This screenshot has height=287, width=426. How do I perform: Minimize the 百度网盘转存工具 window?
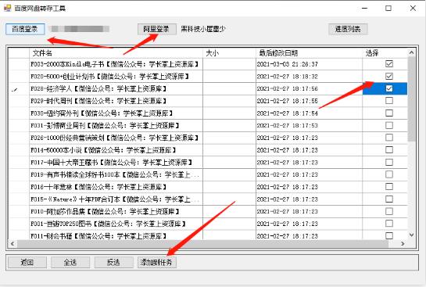[x=364, y=8]
